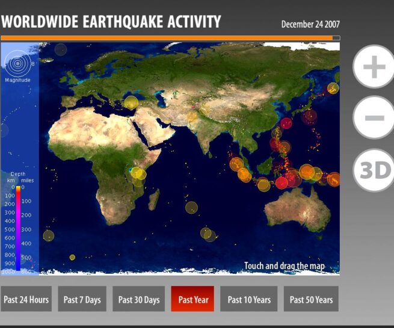394x328 pixels.
Task: Display Past 50 Years of earthquakes
Action: 311,300
